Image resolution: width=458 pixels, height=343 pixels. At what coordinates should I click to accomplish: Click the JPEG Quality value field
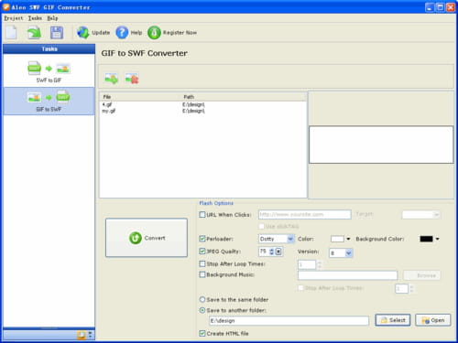point(264,252)
